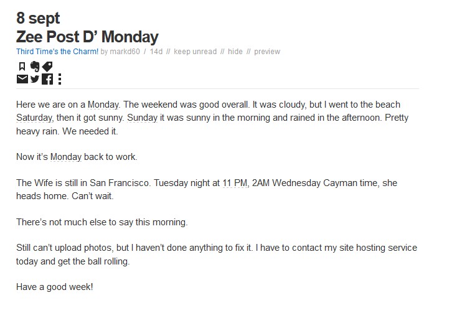Open the Third Time's the Charm! source link
Viewport: 472px width, 318px height.
point(57,52)
